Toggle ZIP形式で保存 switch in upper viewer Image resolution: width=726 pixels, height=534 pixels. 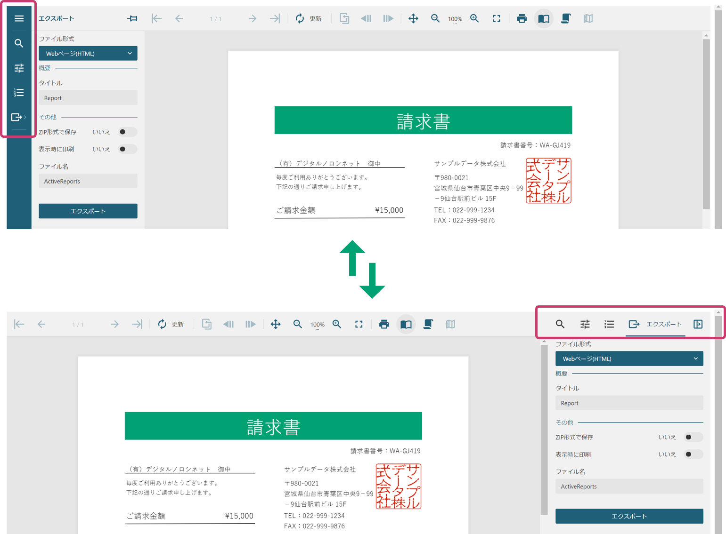coord(127,132)
